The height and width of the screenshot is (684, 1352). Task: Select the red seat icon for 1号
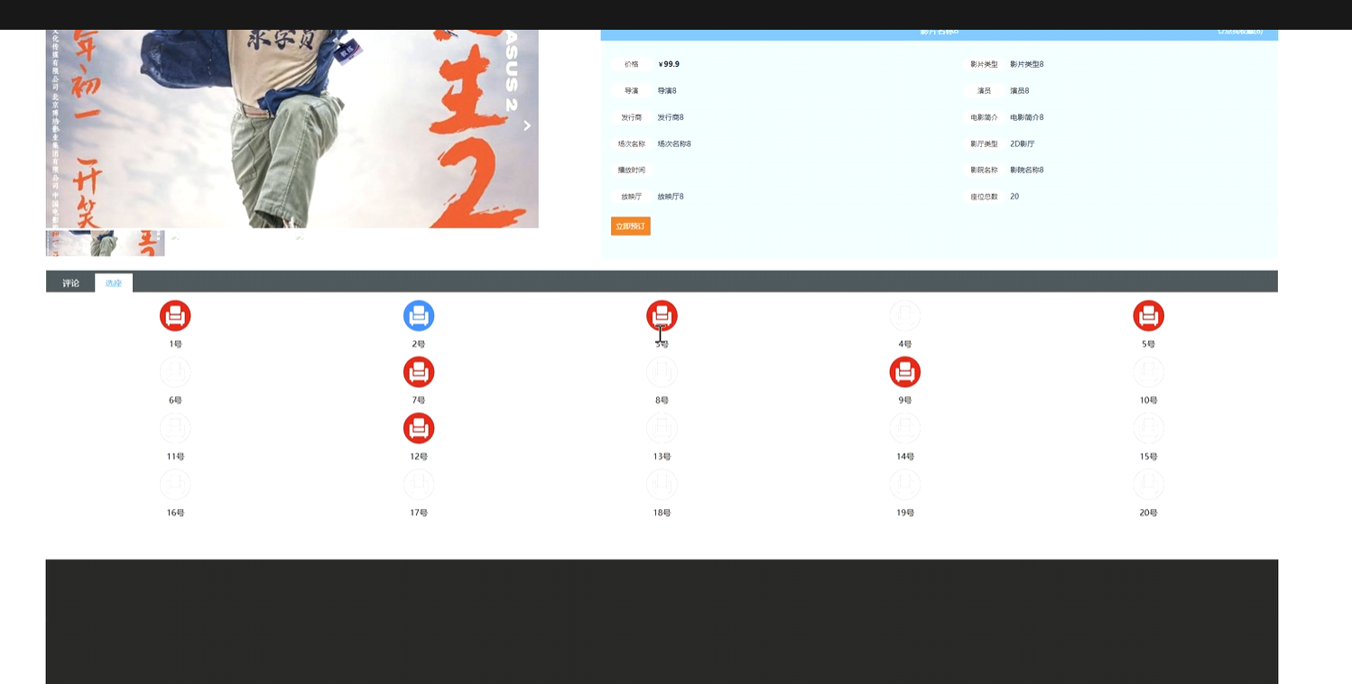[175, 316]
